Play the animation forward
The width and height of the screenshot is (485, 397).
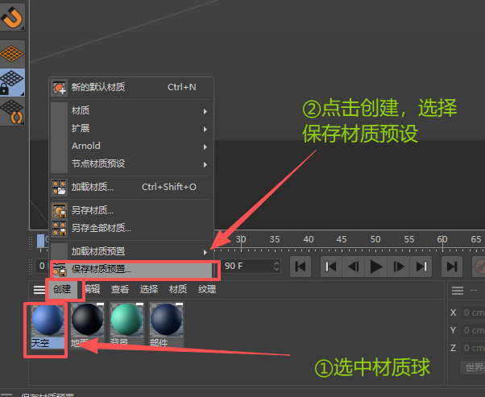coord(375,267)
